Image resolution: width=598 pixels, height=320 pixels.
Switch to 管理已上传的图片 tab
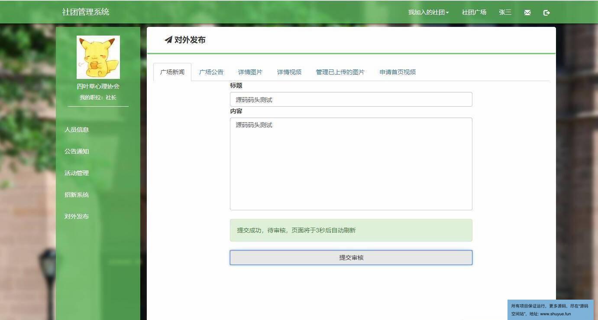pyautogui.click(x=340, y=72)
